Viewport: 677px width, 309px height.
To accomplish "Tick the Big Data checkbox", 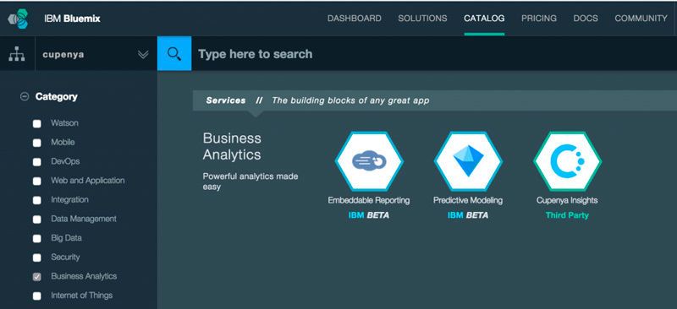I will coord(37,238).
